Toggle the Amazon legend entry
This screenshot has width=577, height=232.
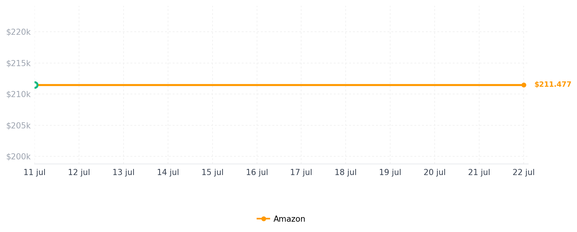click(281, 219)
